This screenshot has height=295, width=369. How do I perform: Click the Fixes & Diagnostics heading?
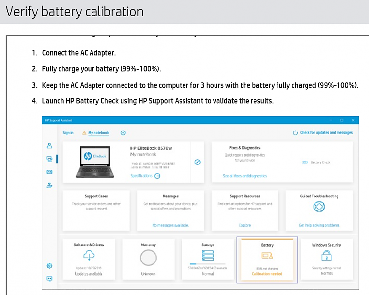245,148
